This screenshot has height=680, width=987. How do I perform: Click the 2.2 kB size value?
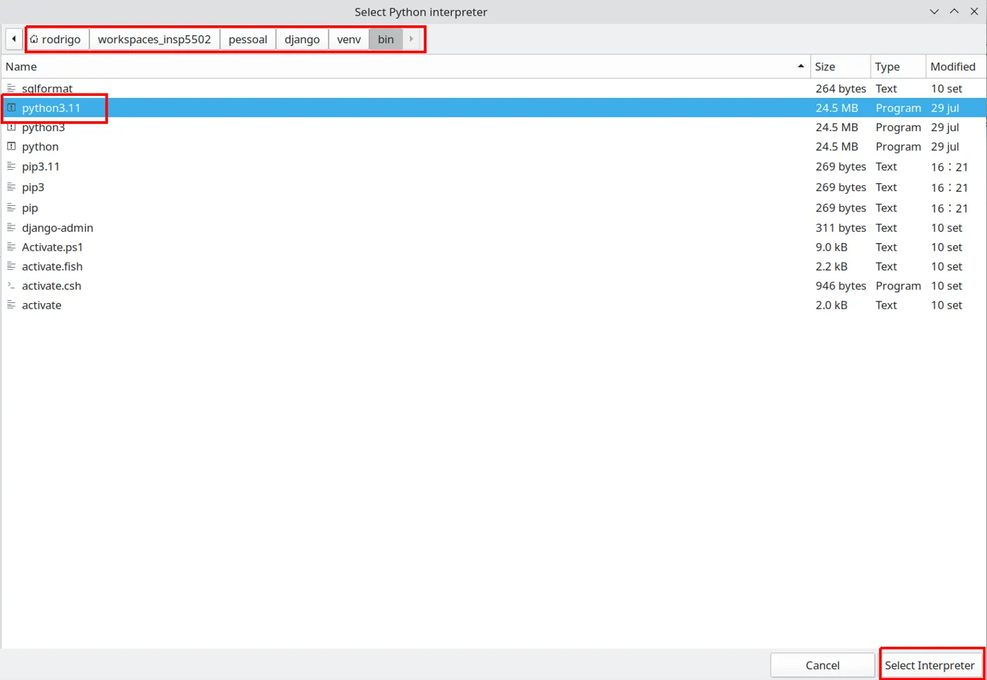831,266
